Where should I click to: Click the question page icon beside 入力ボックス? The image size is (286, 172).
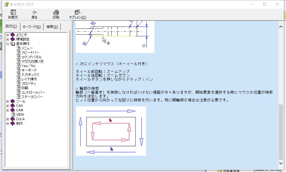(x=19, y=75)
